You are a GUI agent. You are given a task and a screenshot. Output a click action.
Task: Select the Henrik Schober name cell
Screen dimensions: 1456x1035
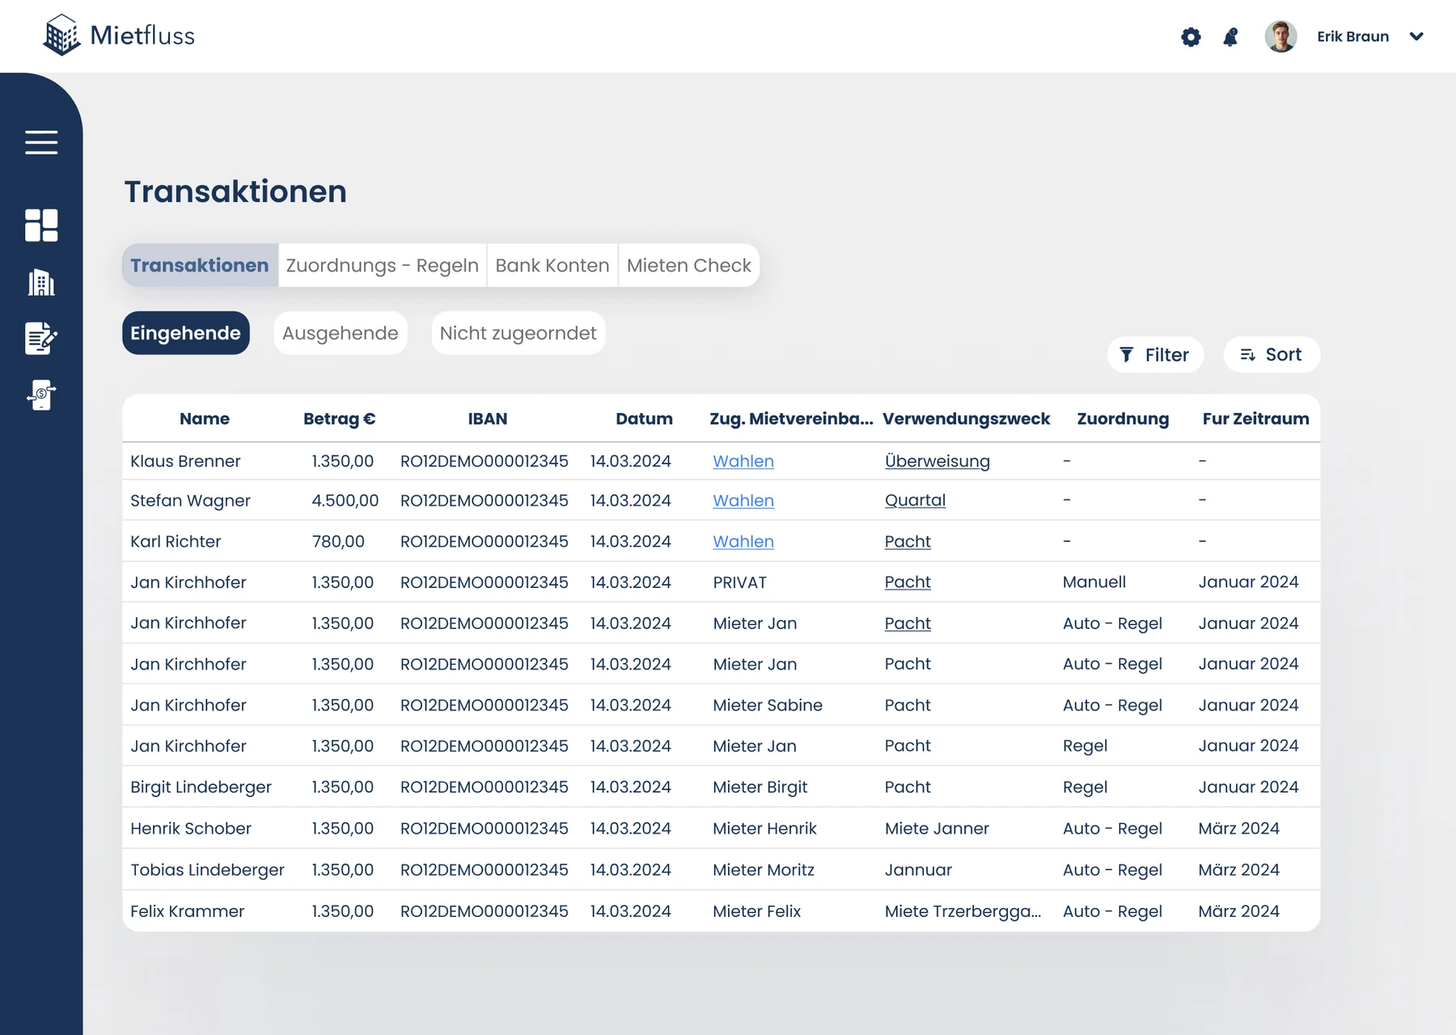pos(191,829)
